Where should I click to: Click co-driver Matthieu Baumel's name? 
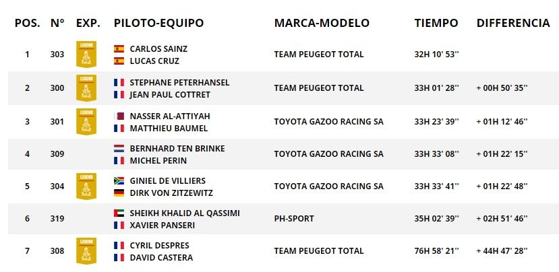click(x=169, y=128)
